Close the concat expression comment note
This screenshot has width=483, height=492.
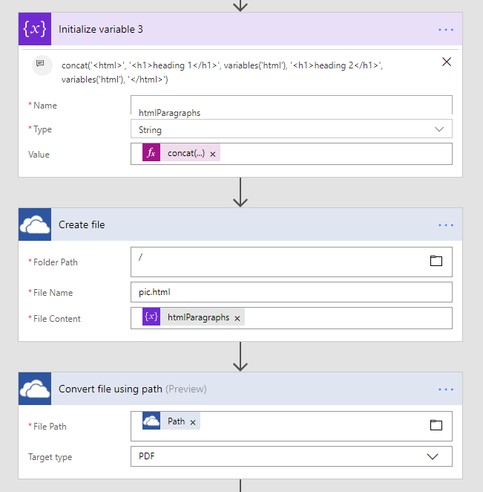click(x=447, y=62)
